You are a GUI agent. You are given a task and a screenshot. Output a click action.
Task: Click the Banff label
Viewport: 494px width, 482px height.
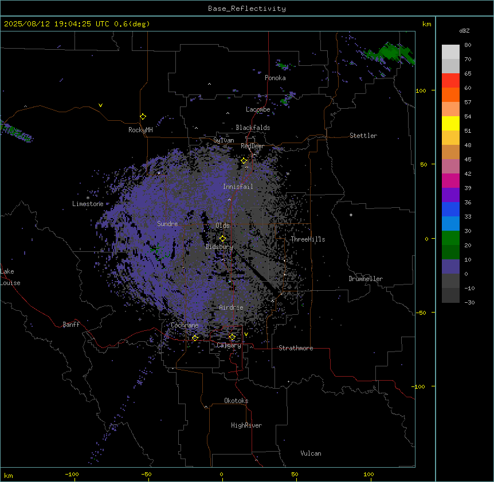coord(71,325)
